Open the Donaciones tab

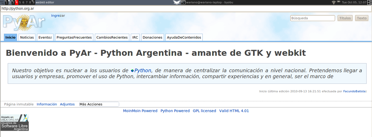tap(153, 37)
